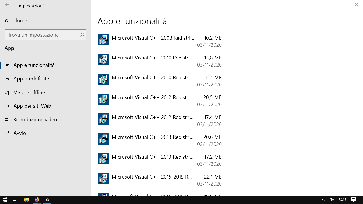Click the installer icon of the 11,1 MB entry
The height and width of the screenshot is (204, 363).
[103, 79]
